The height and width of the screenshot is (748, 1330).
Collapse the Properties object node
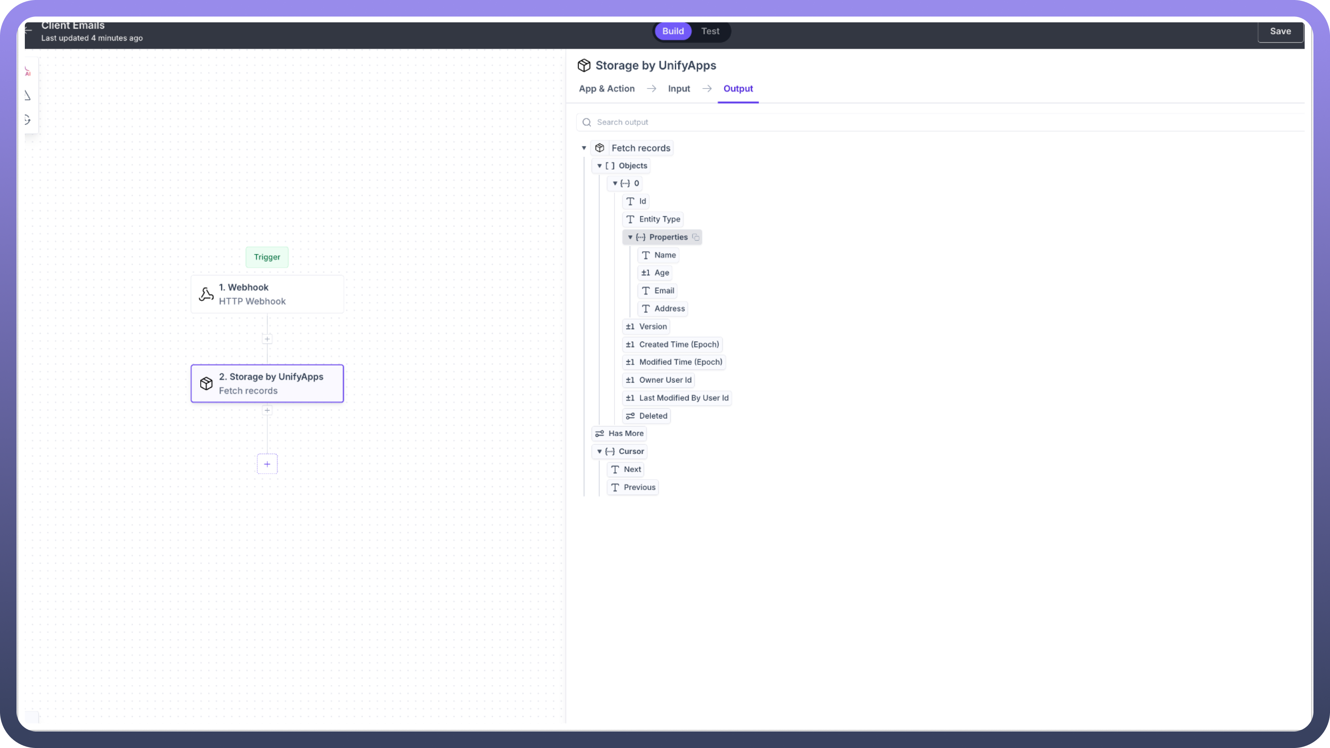[x=630, y=237]
